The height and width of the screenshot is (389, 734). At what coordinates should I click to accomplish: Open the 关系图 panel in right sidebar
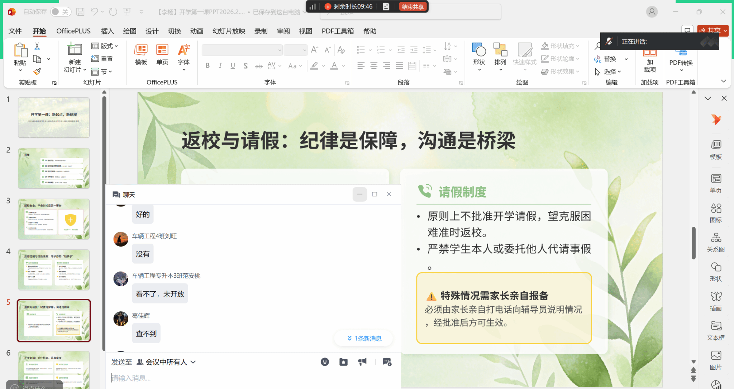pyautogui.click(x=716, y=242)
